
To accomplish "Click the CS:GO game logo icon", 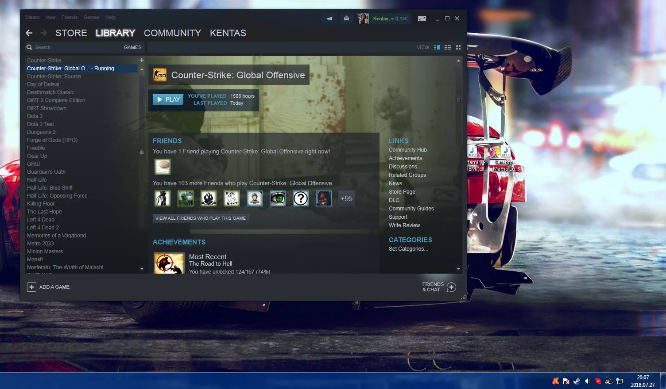I will click(x=160, y=75).
